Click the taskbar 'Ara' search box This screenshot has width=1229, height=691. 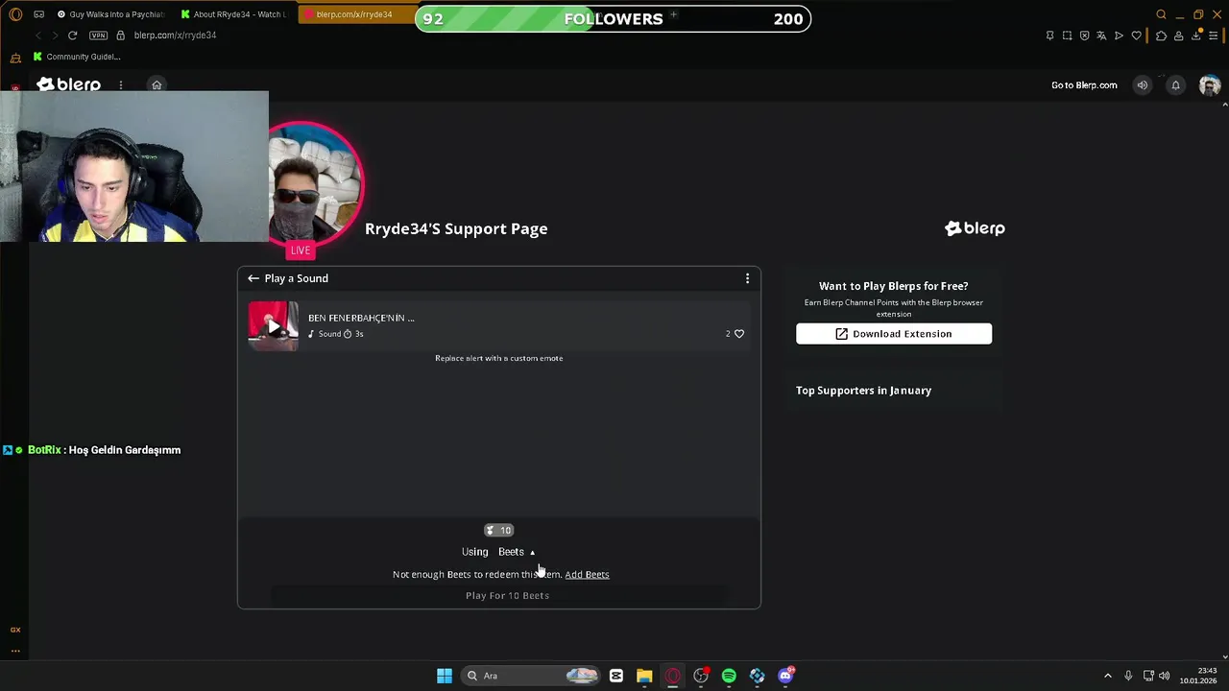531,676
